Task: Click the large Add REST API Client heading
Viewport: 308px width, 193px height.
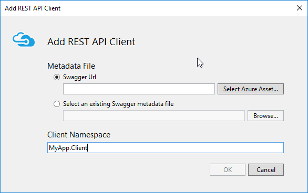Action: tap(91, 42)
